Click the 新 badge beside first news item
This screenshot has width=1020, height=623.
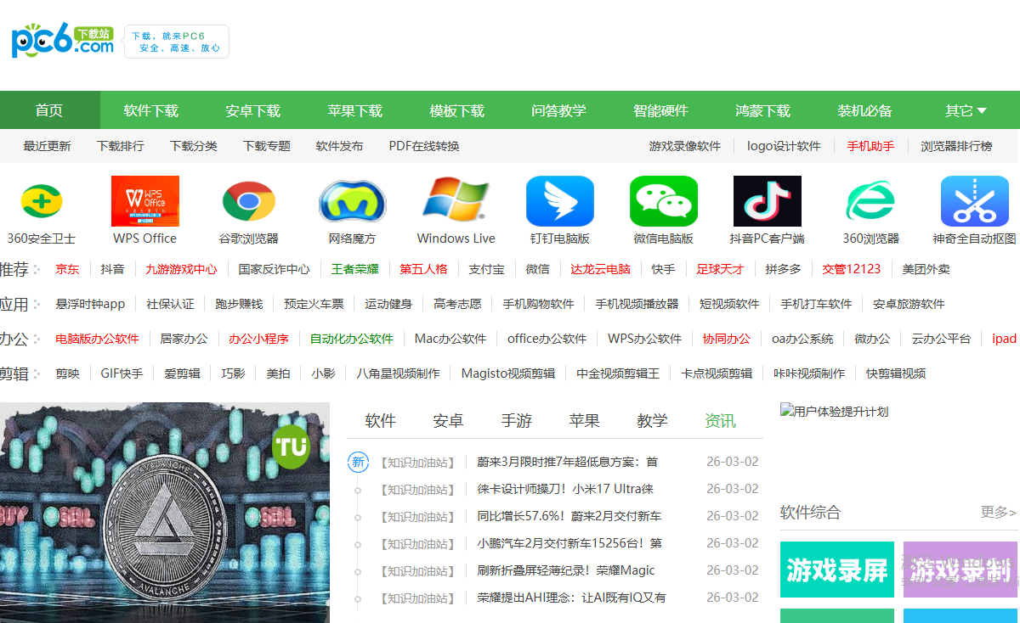[359, 462]
